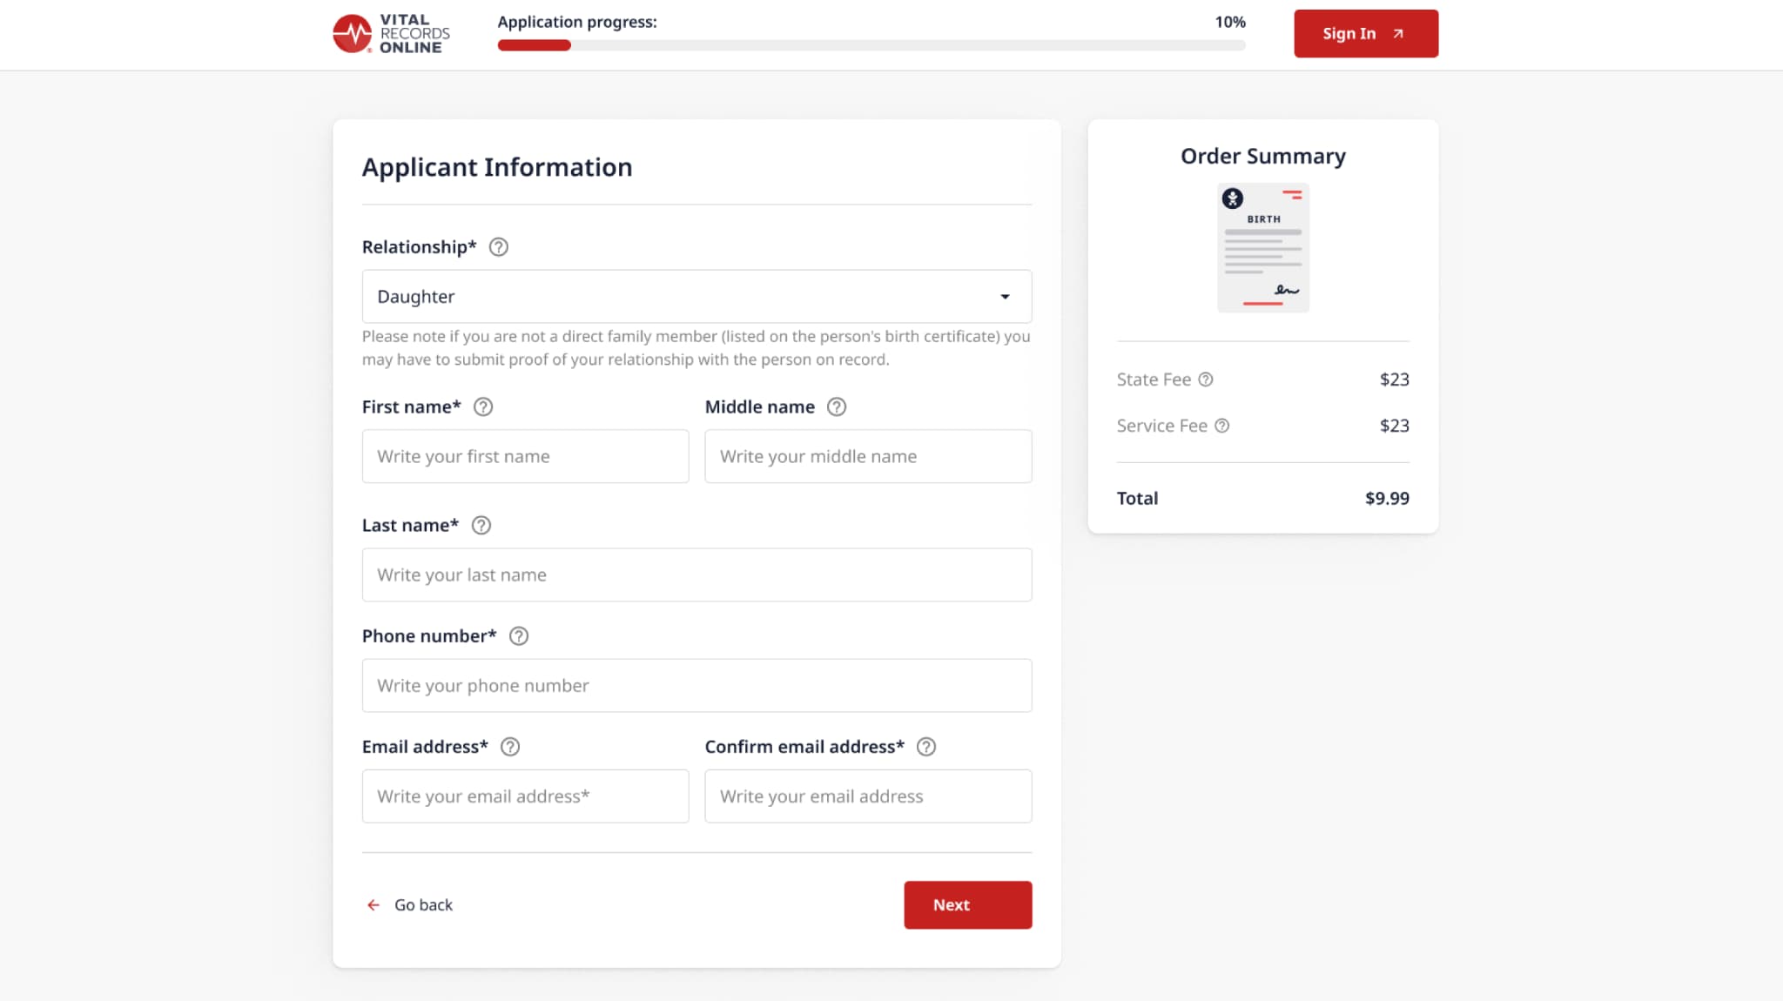Click the Applicant Information heading
Screen dimensions: 1783x1001
(x=497, y=167)
